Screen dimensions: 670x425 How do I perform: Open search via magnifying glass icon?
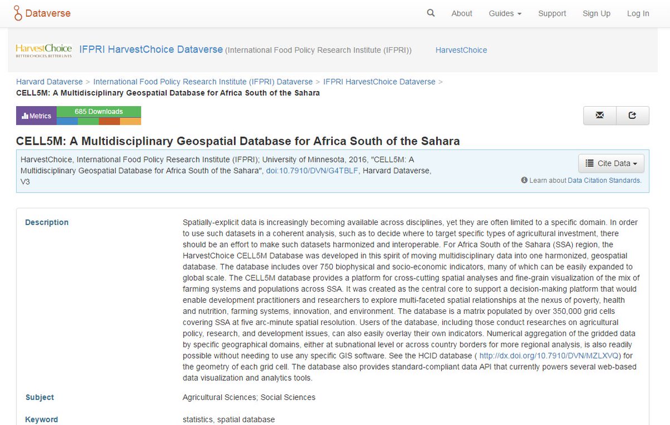[x=430, y=13]
